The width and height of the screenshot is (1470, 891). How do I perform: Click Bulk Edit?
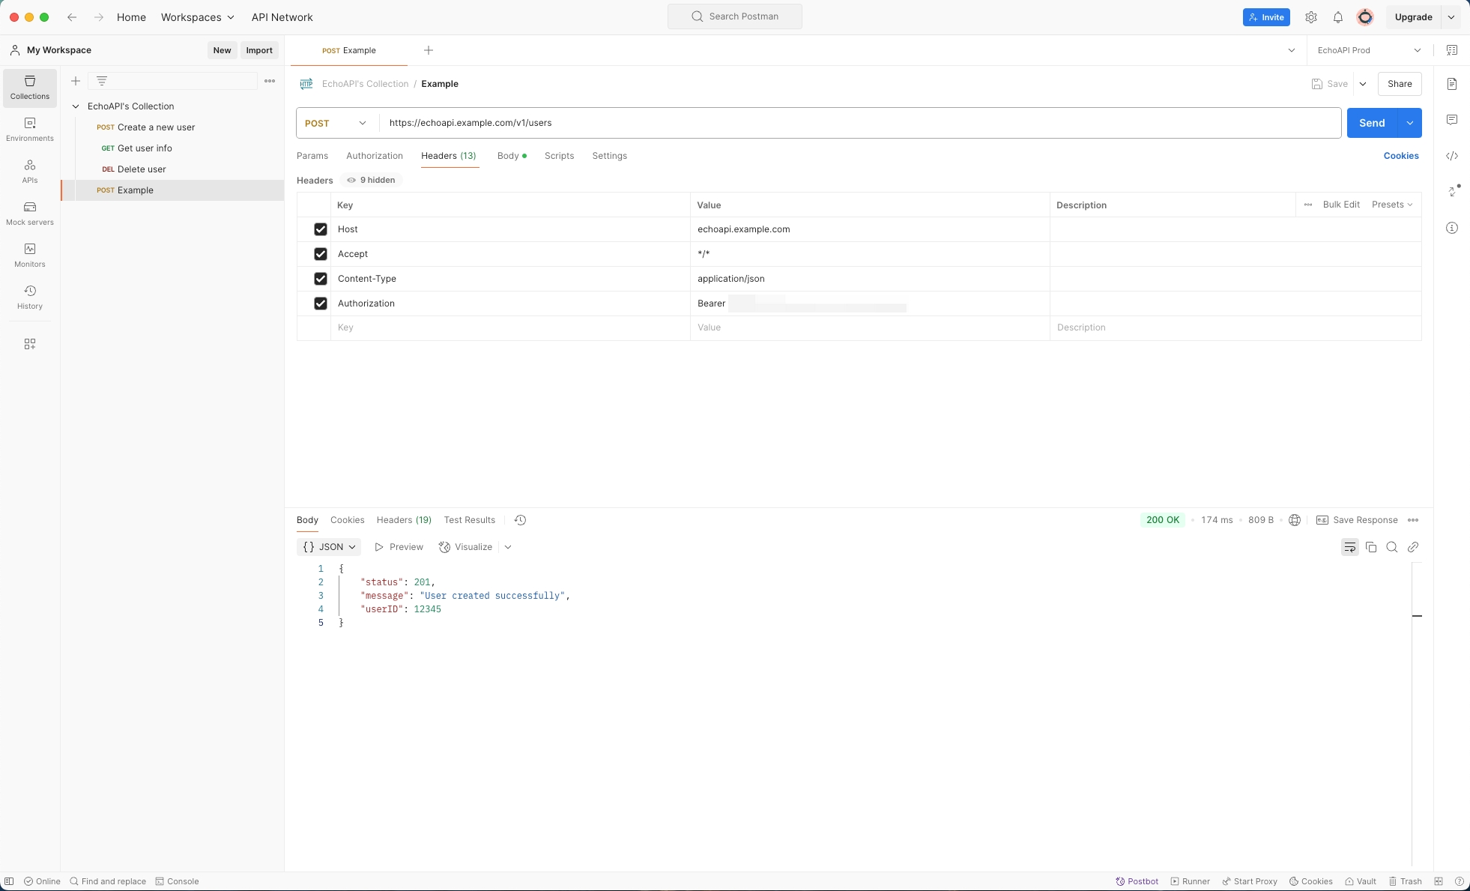pos(1341,205)
